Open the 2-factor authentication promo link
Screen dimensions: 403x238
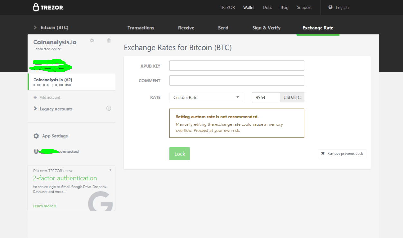pyautogui.click(x=65, y=178)
